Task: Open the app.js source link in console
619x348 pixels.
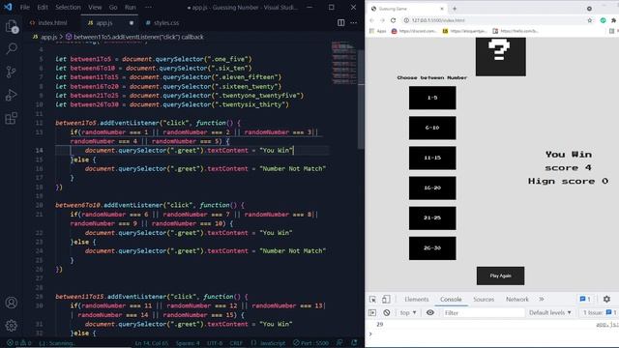Action: [607, 325]
